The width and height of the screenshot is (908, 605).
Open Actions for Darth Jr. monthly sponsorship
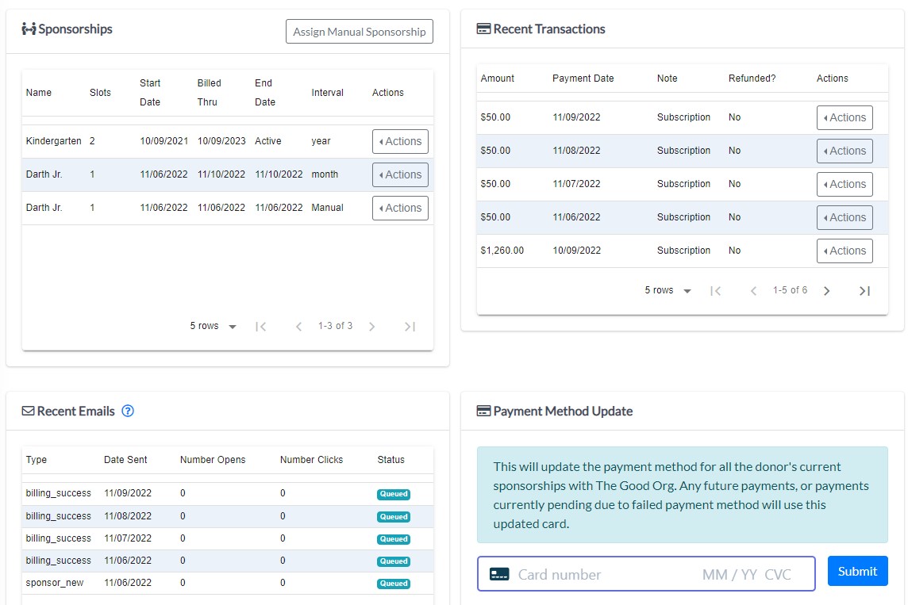400,174
